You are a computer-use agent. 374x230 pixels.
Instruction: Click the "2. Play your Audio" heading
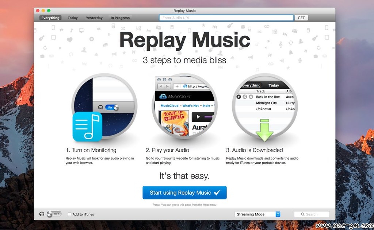pyautogui.click(x=167, y=150)
